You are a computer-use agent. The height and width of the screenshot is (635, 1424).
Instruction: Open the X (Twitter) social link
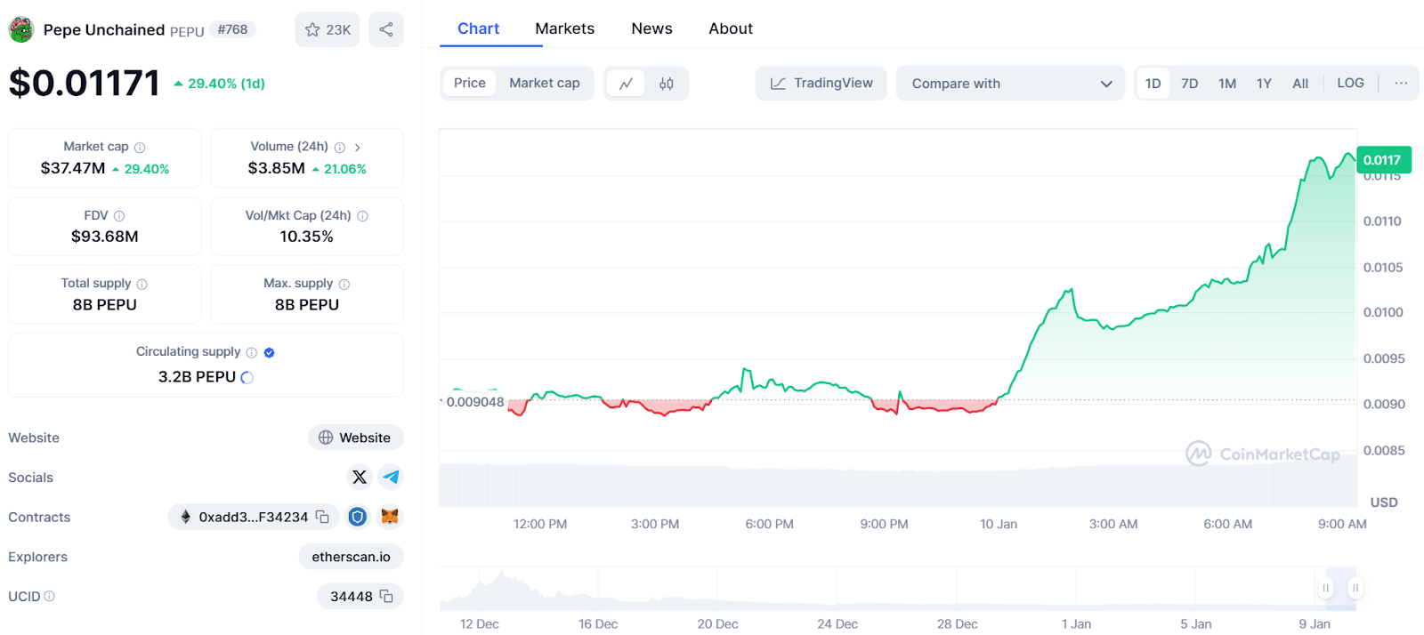coord(360,478)
